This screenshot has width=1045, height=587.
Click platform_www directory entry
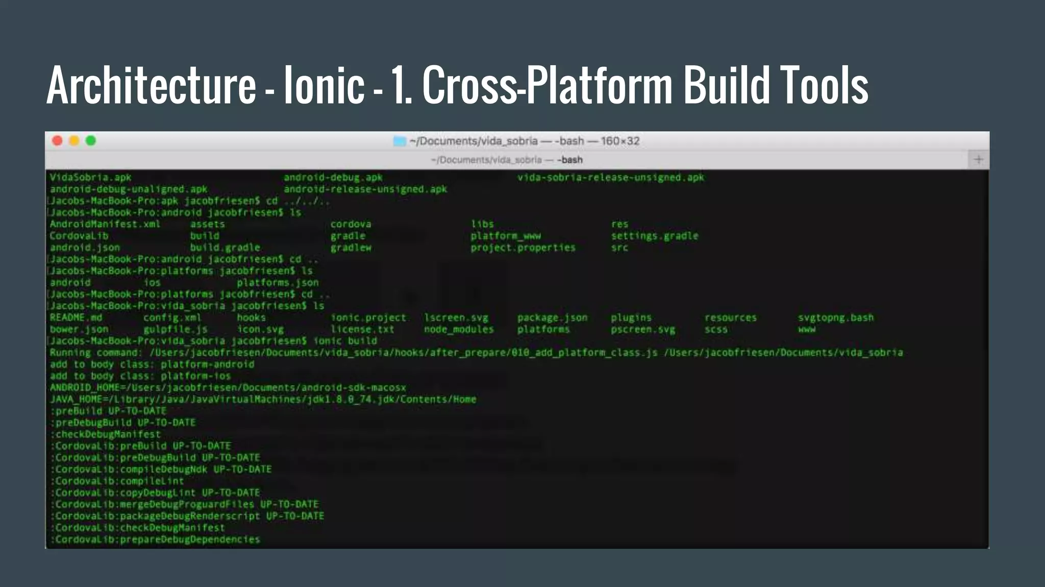coord(506,236)
